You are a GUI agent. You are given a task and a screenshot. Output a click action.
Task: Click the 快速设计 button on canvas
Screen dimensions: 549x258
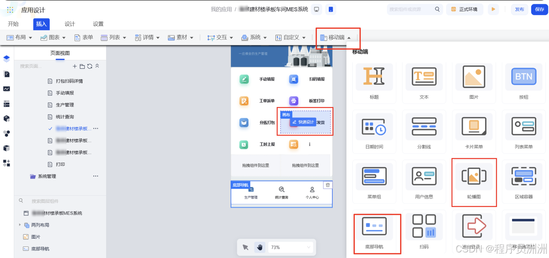303,122
